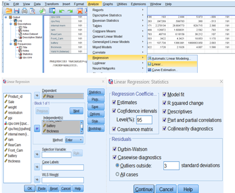Toggle Part and partial correlations checkbox
235x193 pixels.
click(x=164, y=120)
